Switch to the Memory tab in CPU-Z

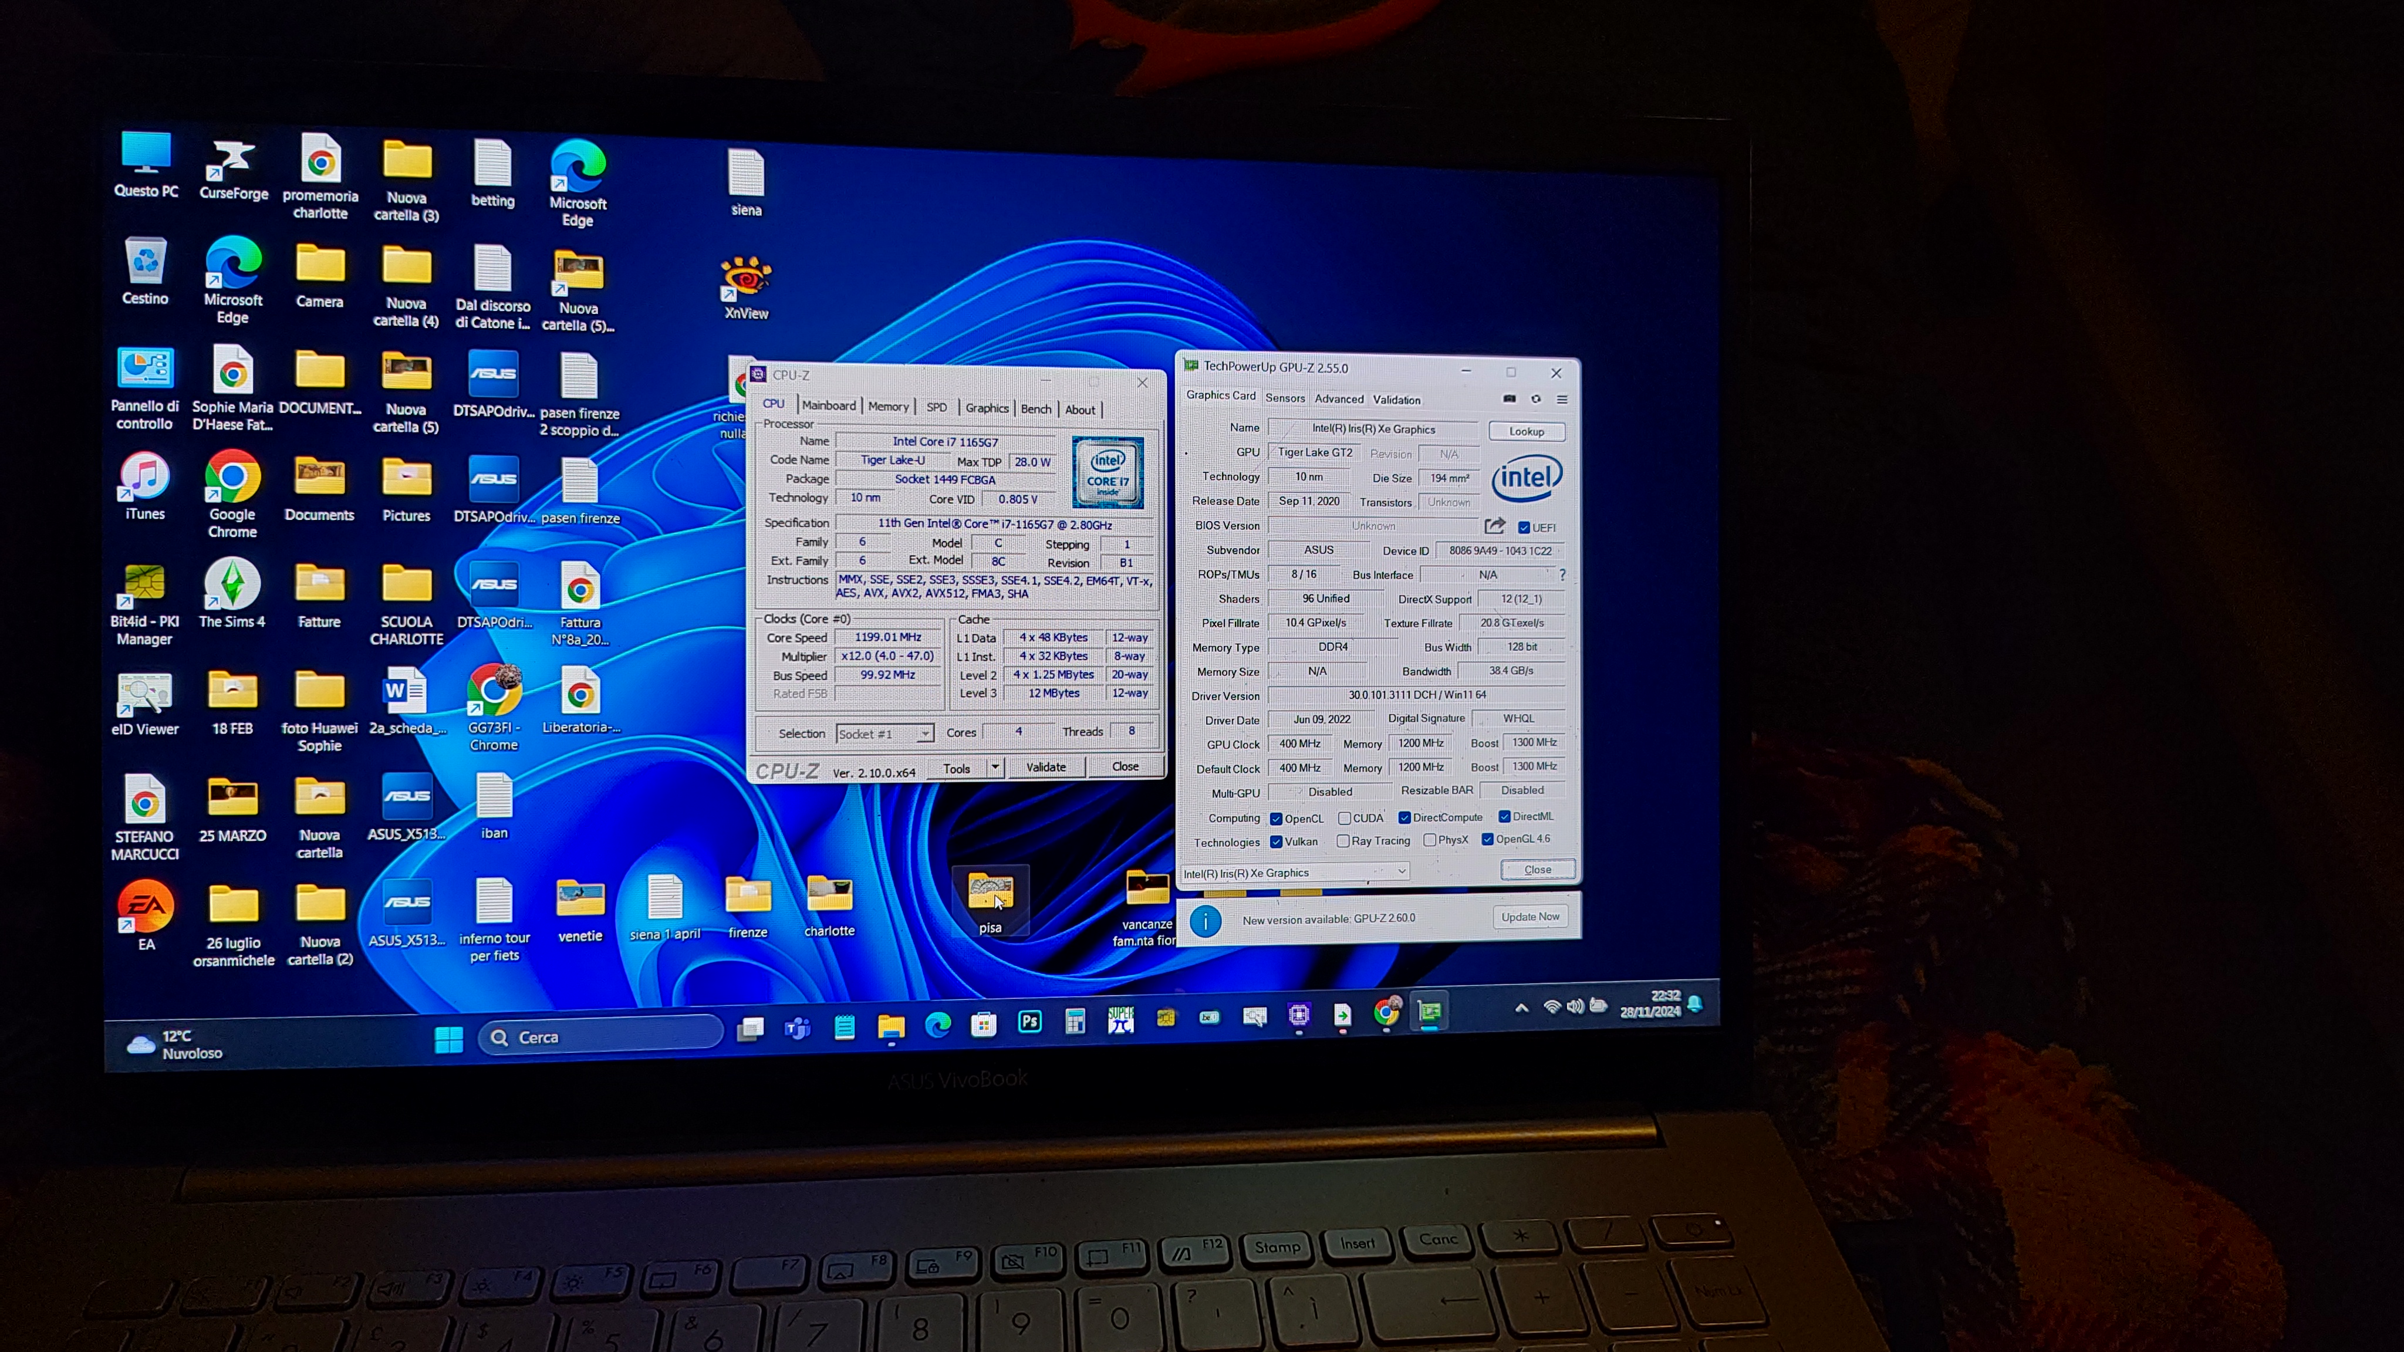coord(887,407)
